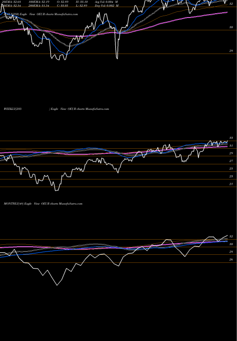Click the 26 price label on monthly chart

coord(231,260)
